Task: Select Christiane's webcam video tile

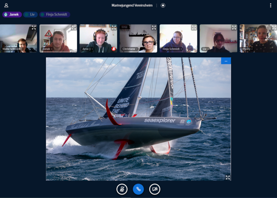Action: click(138, 38)
